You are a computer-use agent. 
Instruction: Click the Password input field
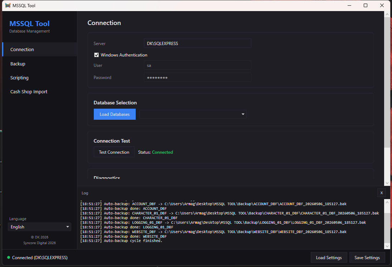click(x=198, y=77)
